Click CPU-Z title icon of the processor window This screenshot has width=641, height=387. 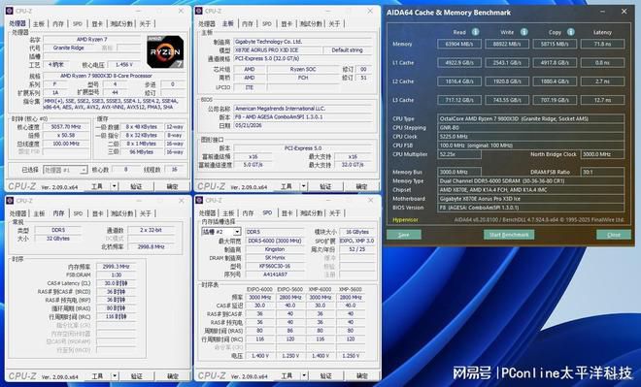pyautogui.click(x=10, y=11)
